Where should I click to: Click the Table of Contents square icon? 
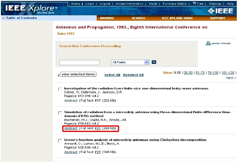[4, 18]
